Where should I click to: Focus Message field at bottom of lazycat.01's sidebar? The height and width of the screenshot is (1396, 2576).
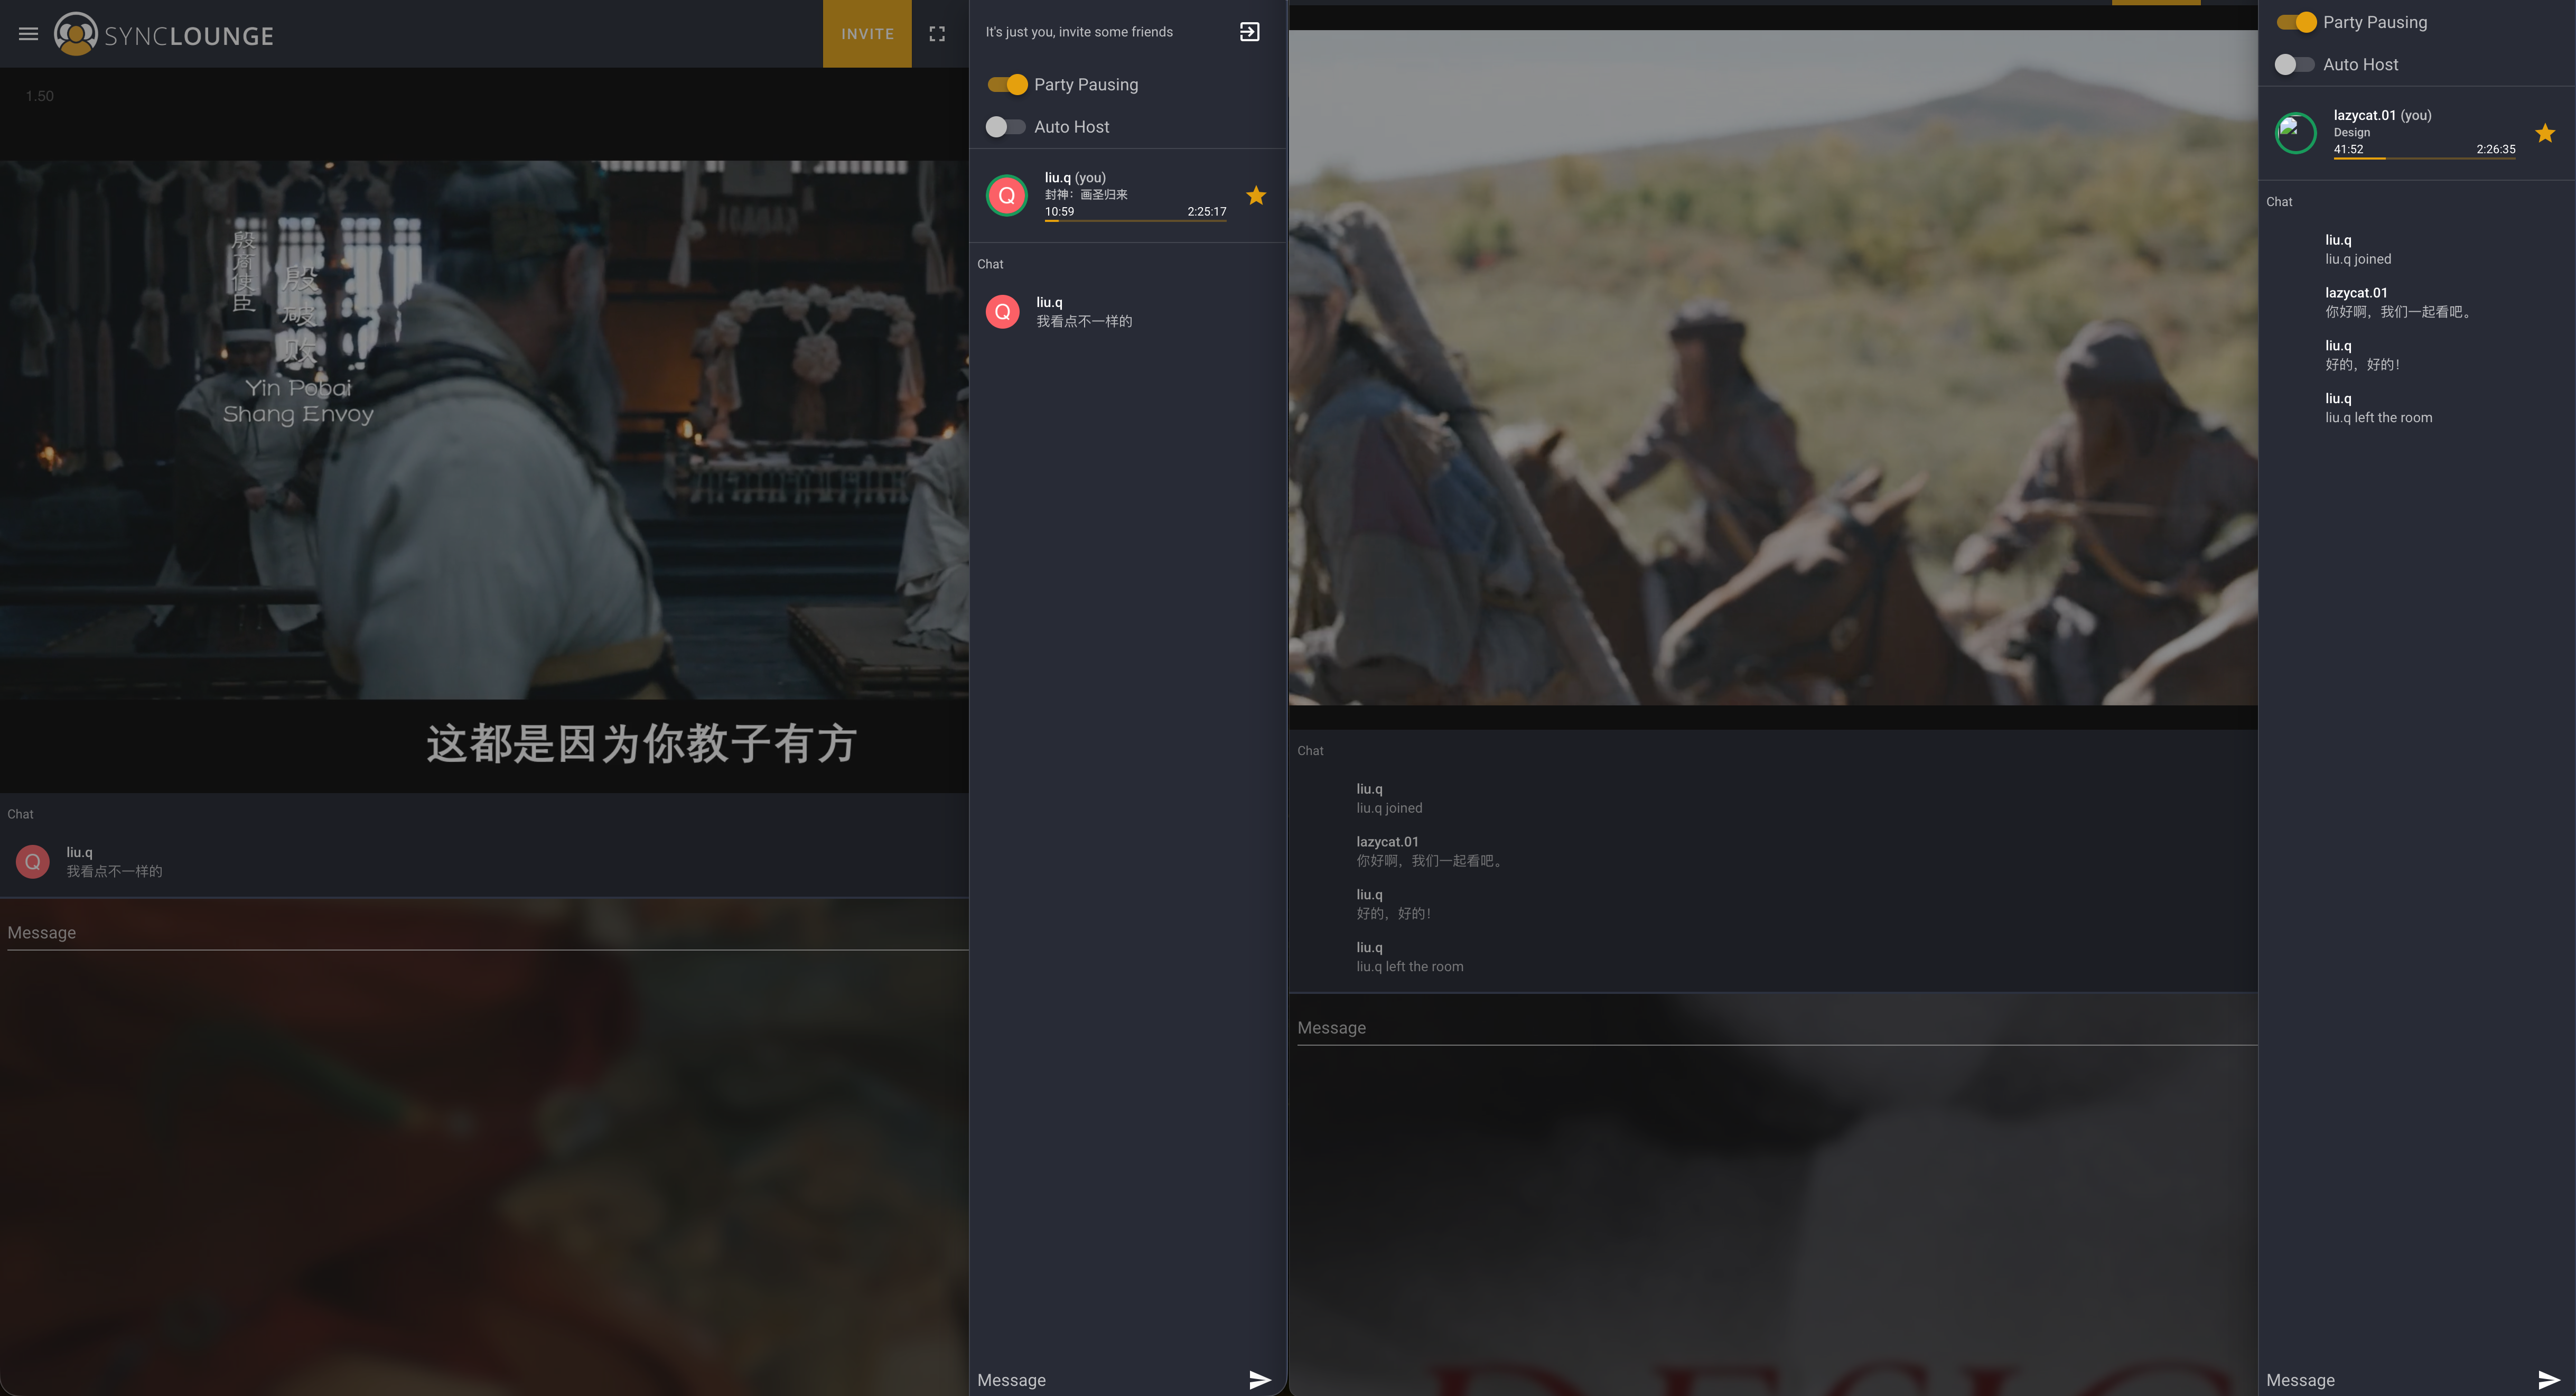click(2396, 1380)
